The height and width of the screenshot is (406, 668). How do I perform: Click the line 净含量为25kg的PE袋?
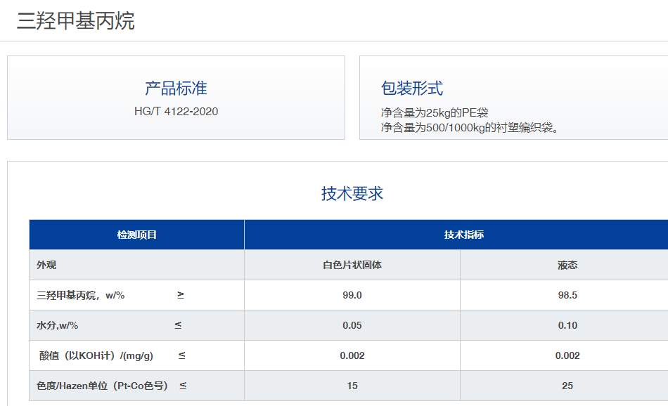click(435, 113)
